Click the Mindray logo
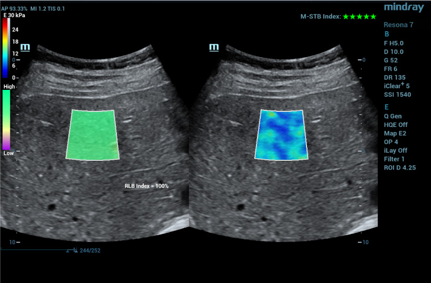431x283 pixels. (x=404, y=7)
